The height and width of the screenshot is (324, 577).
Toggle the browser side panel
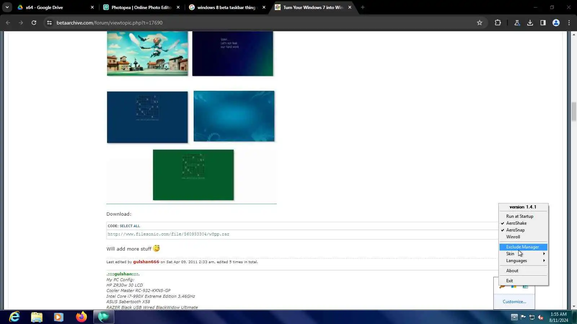(x=543, y=23)
